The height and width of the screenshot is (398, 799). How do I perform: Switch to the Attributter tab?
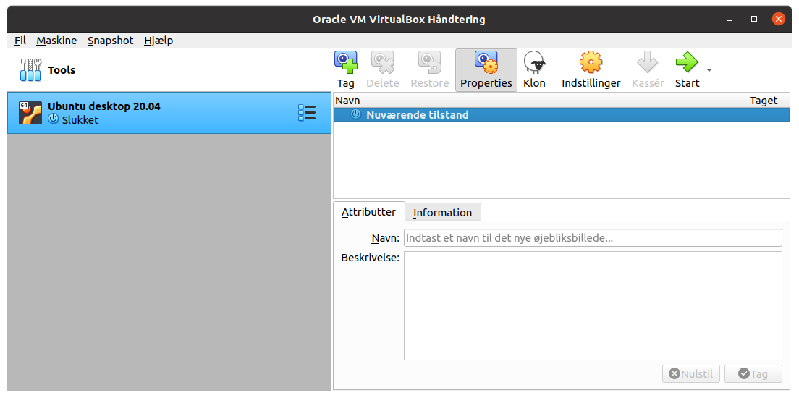368,212
